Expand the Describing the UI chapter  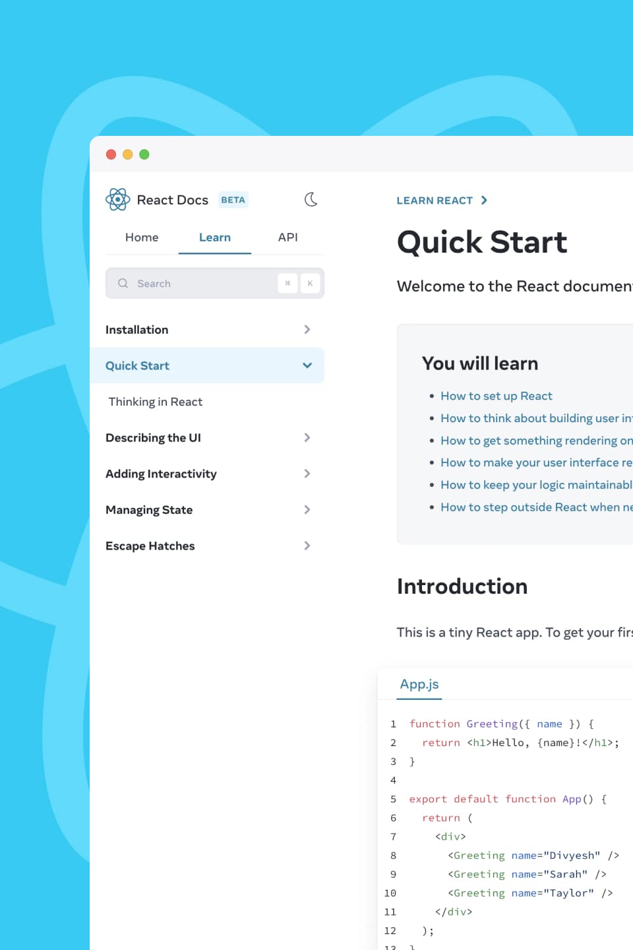(x=306, y=437)
